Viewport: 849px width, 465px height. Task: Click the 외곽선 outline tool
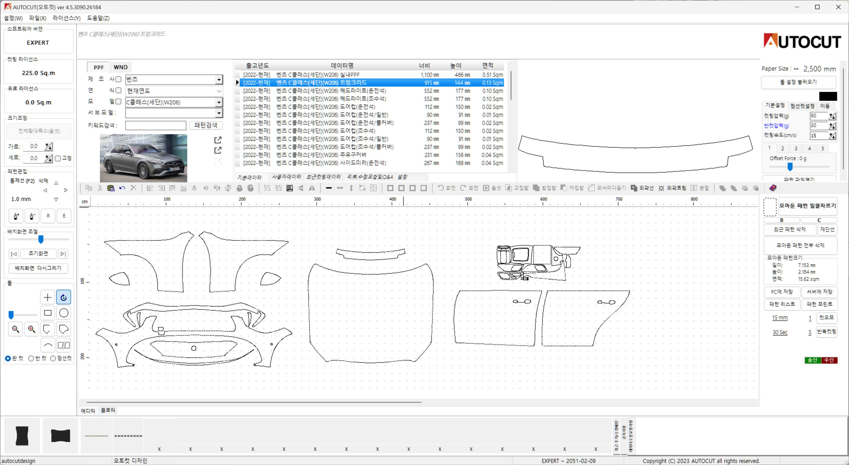(x=642, y=188)
